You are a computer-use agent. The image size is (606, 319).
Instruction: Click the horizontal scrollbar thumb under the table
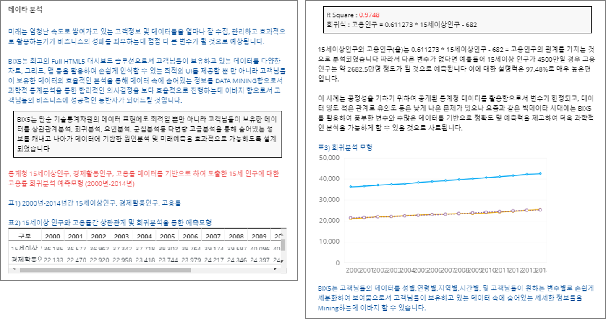click(105, 270)
